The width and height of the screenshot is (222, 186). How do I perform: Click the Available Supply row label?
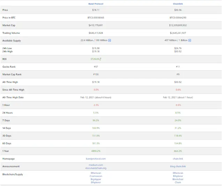(x=12, y=41)
